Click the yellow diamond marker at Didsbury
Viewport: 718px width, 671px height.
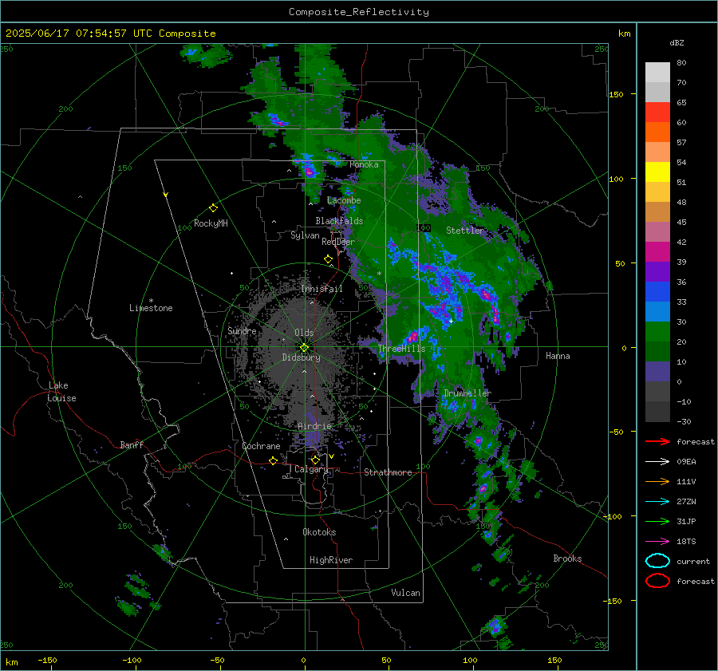tap(304, 348)
